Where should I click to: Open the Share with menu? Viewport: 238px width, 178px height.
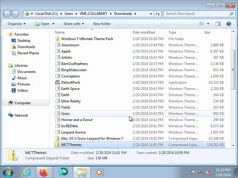pos(74,24)
